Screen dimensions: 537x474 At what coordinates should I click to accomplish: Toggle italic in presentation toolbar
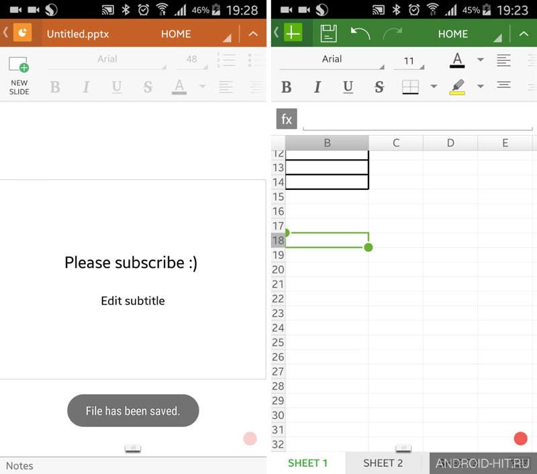tap(86, 87)
